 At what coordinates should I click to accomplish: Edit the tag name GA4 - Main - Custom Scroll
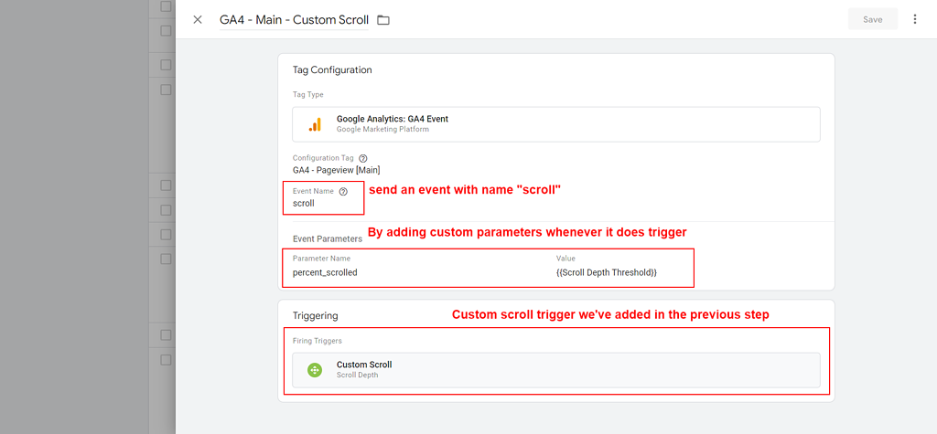pos(294,19)
